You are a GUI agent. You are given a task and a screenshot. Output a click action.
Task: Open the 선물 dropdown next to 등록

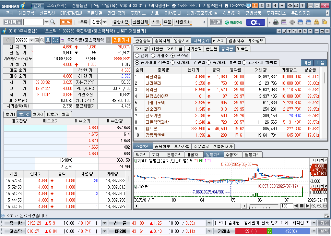[x=104, y=22]
